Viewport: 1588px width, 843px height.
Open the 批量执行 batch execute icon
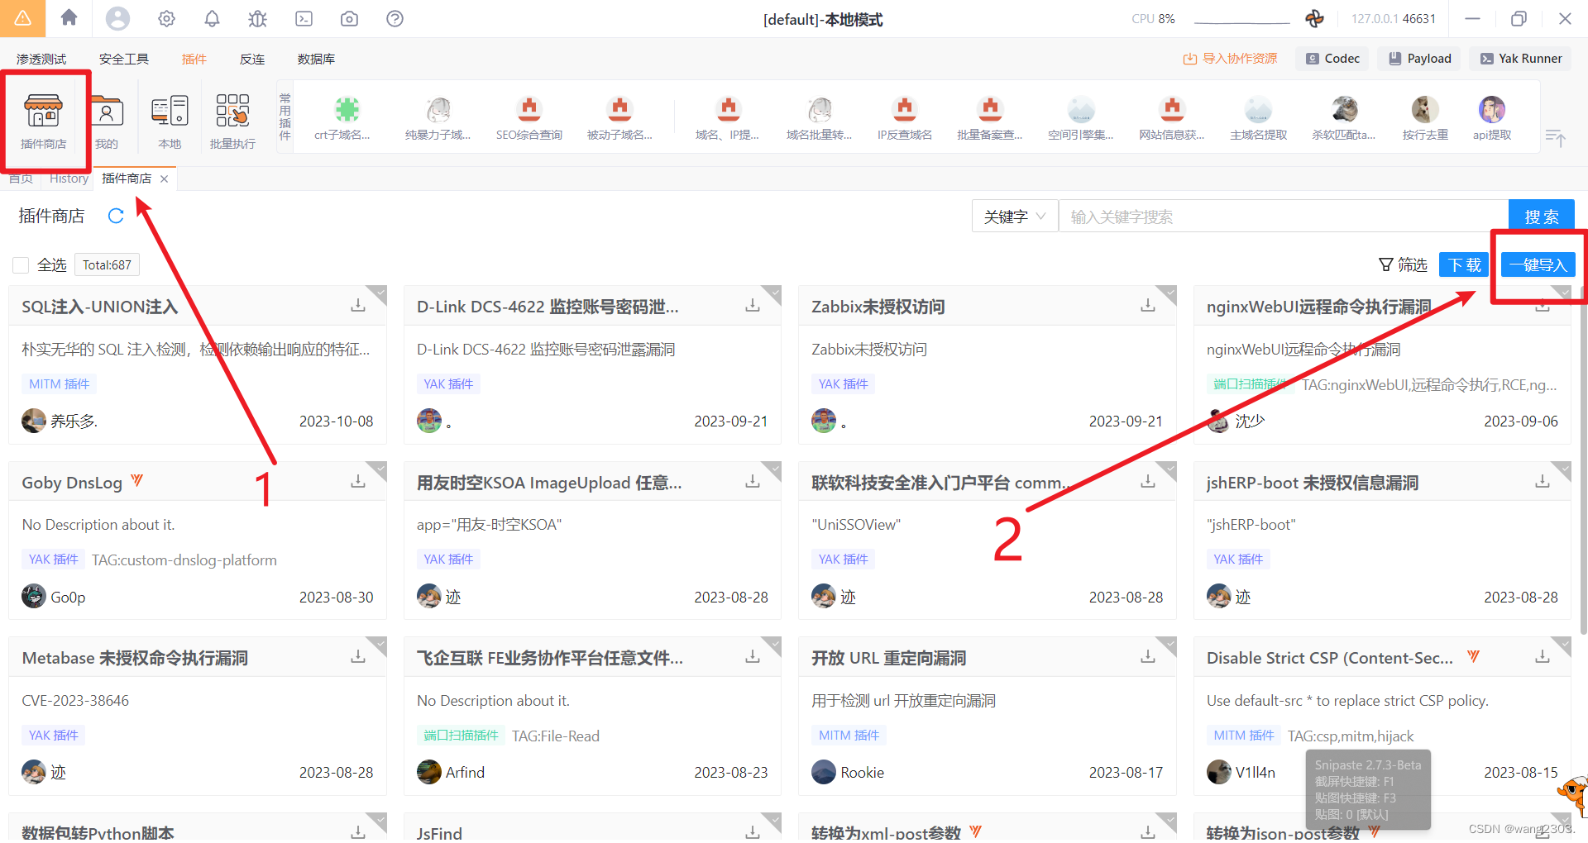point(232,121)
